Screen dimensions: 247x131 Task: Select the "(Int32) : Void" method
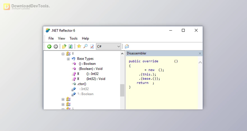pos(96,79)
